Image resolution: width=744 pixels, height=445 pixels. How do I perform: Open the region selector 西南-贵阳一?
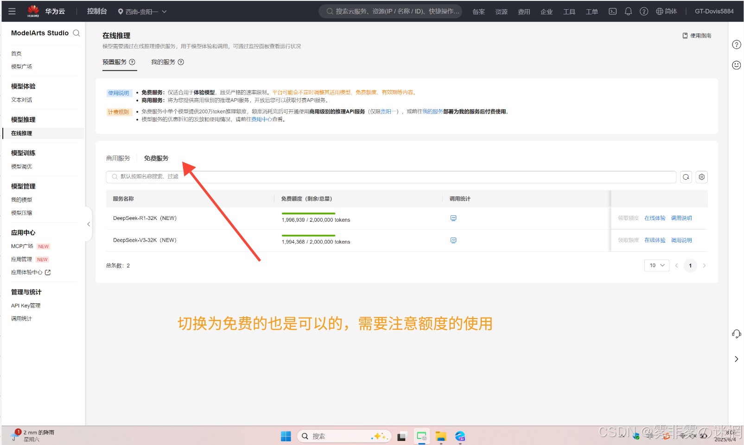pos(142,11)
